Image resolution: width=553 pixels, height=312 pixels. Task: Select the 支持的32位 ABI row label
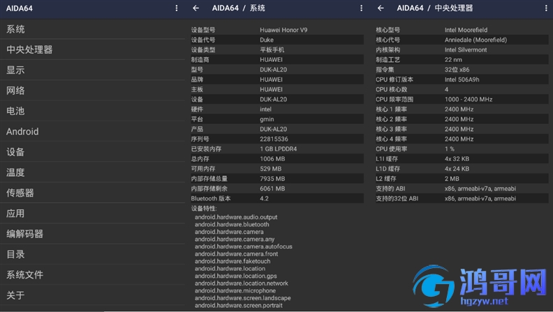pos(397,198)
